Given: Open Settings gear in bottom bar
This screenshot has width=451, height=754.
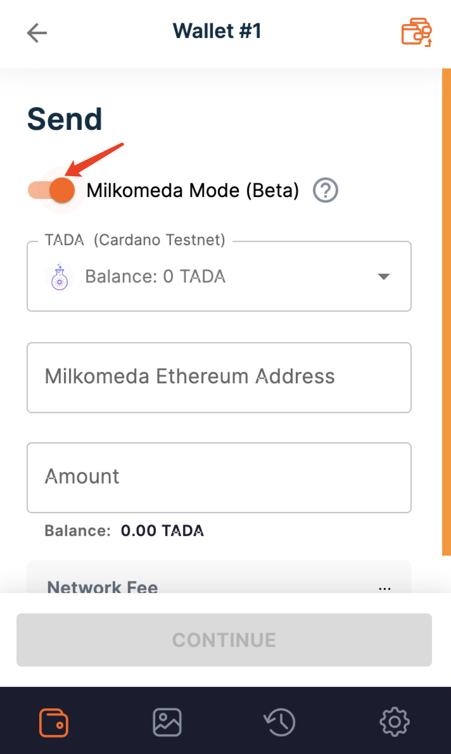Looking at the screenshot, I should [395, 722].
